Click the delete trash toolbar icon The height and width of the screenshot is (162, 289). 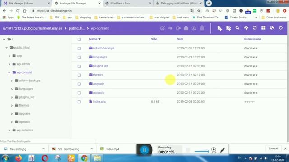(202, 28)
